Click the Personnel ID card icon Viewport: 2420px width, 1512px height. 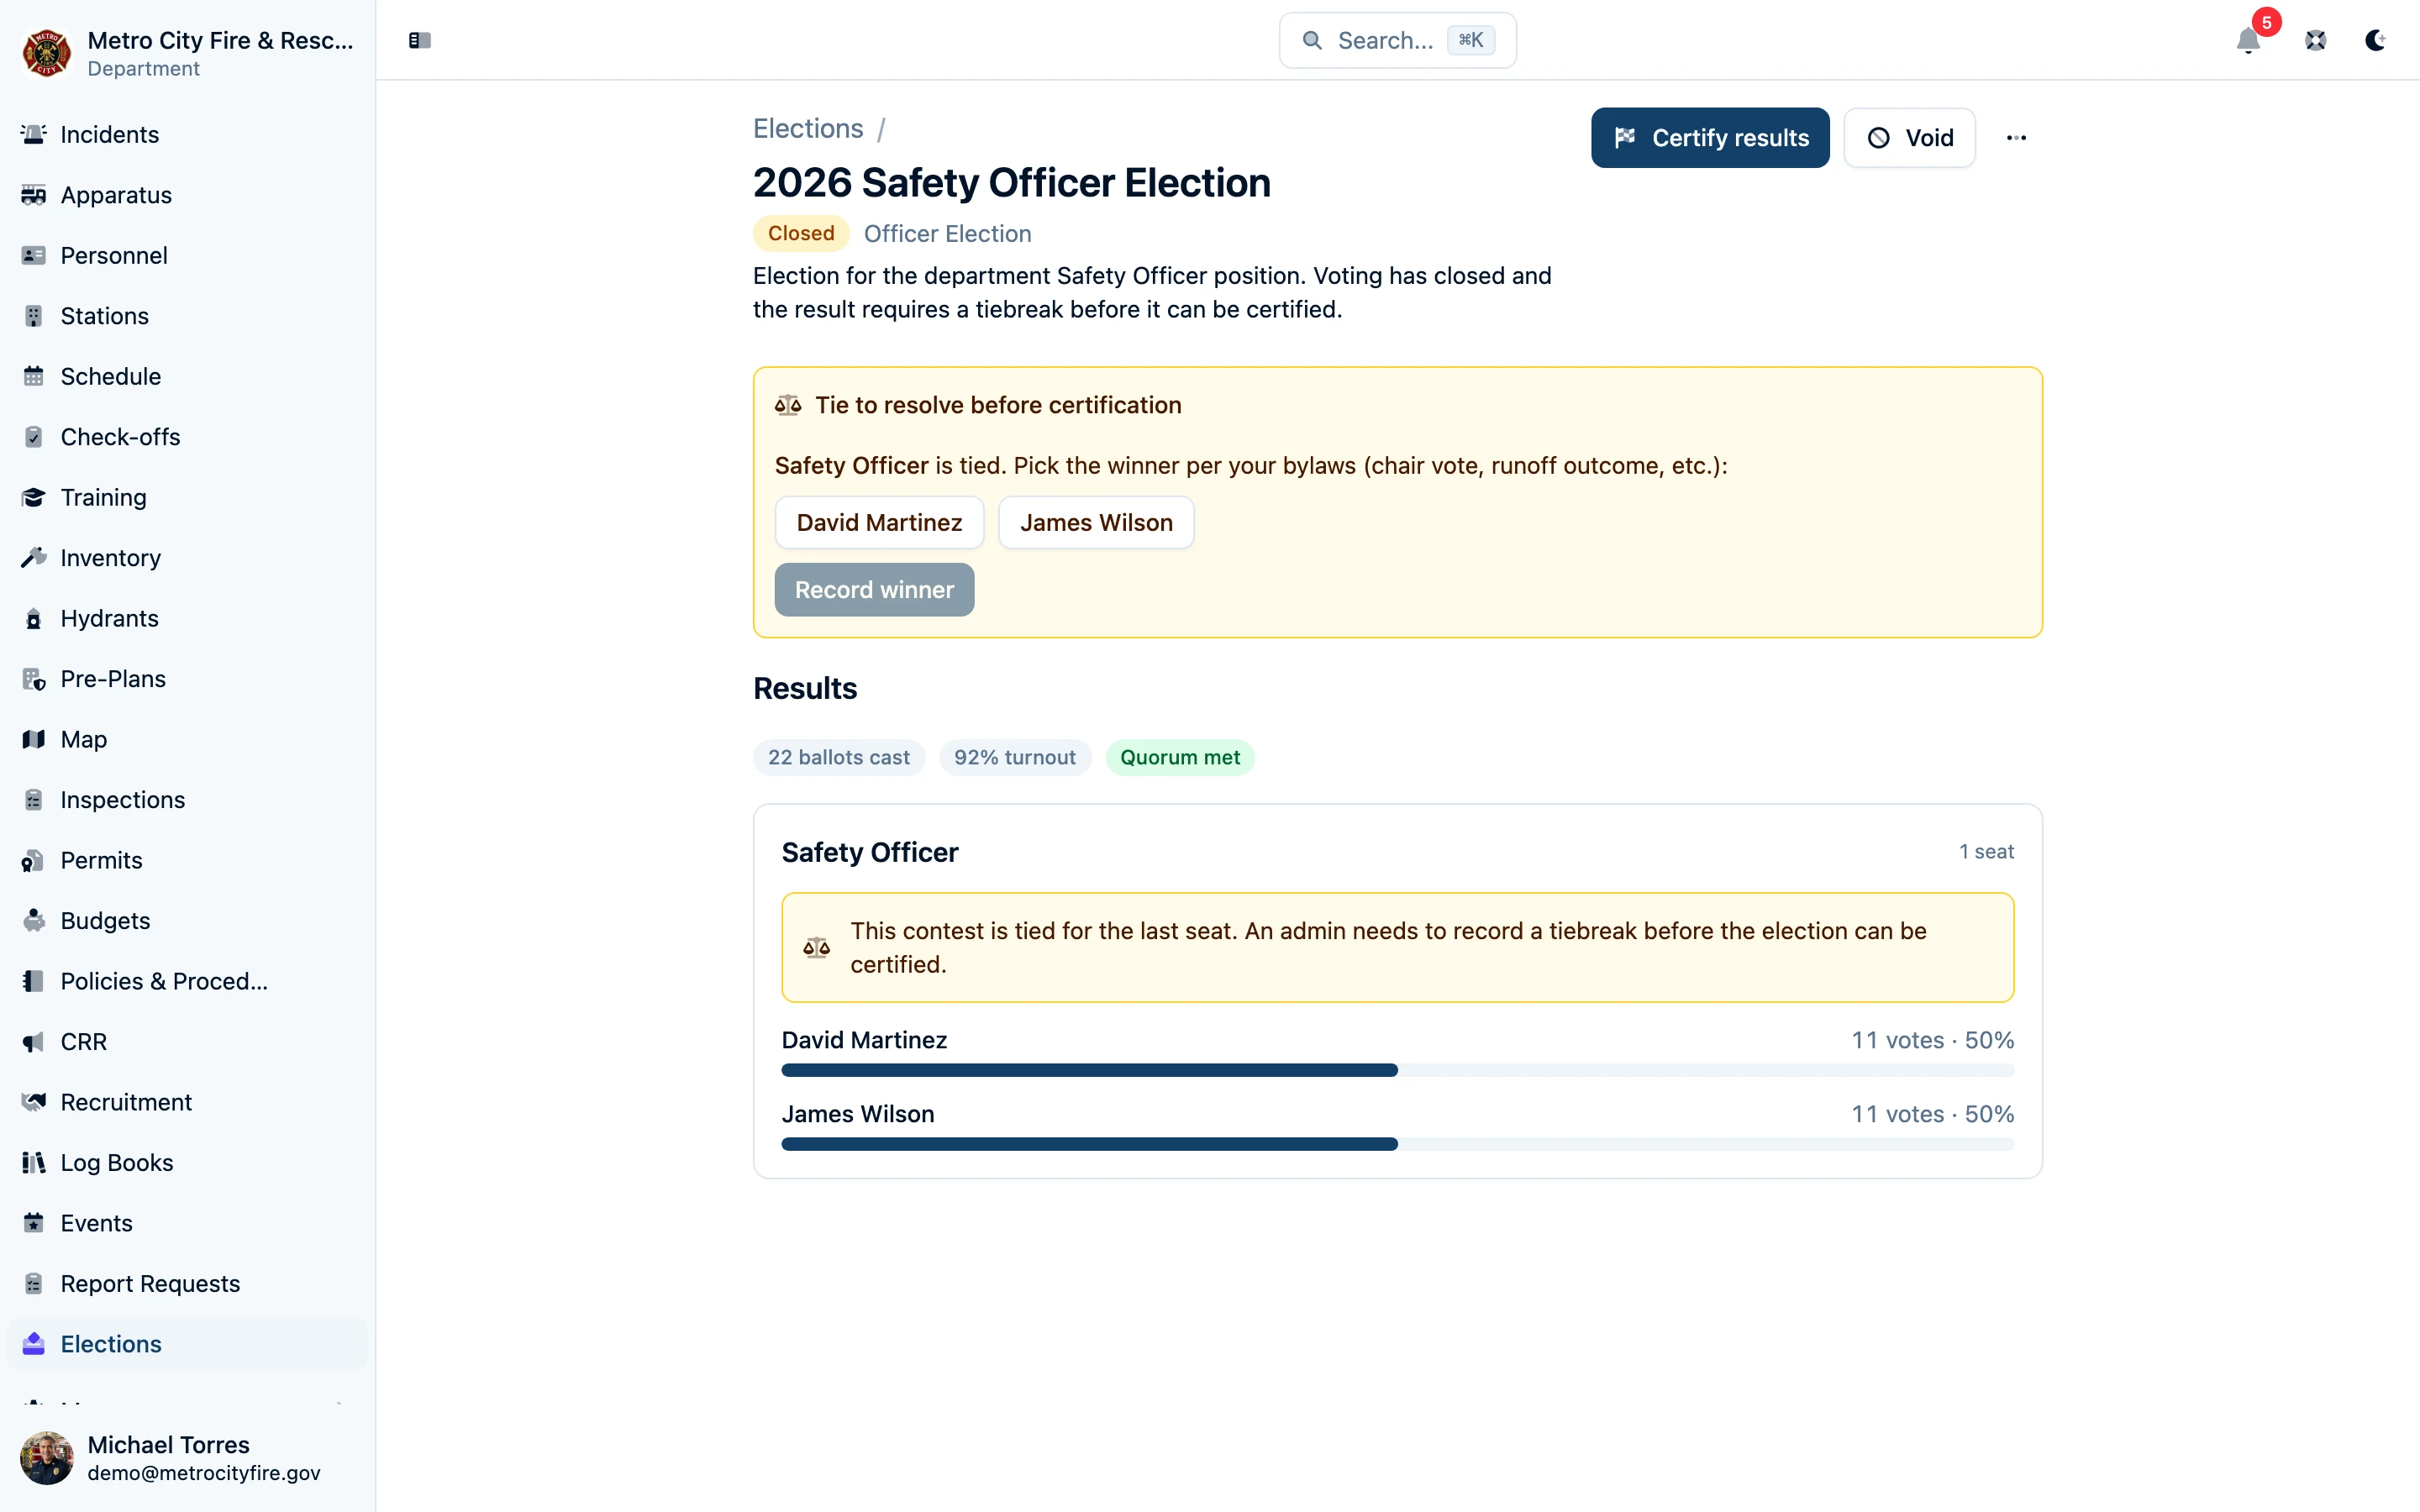click(34, 255)
